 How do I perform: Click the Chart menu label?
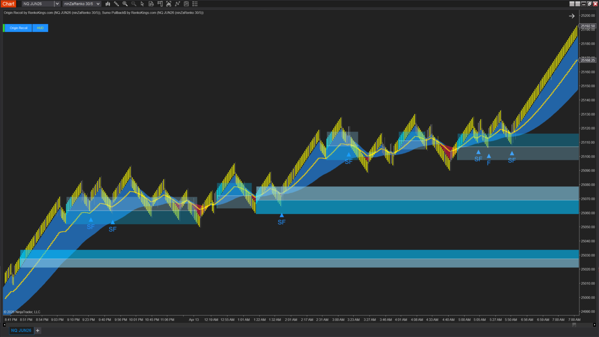coord(8,4)
